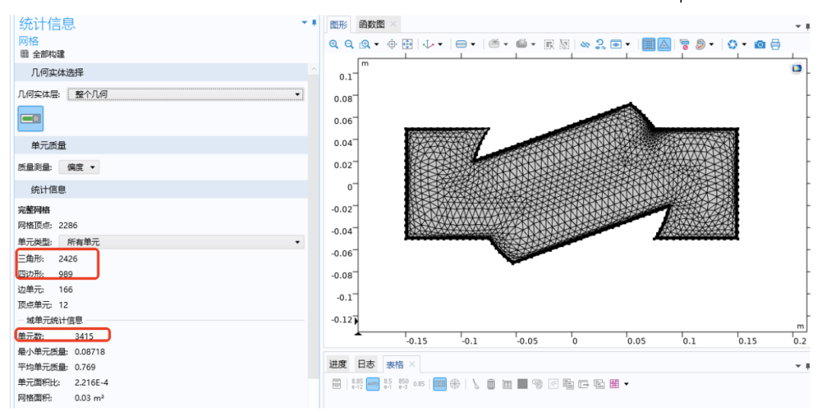Viewport: 822px width, 416px height.
Task: Click 全部构建 build all button
Action: [43, 54]
